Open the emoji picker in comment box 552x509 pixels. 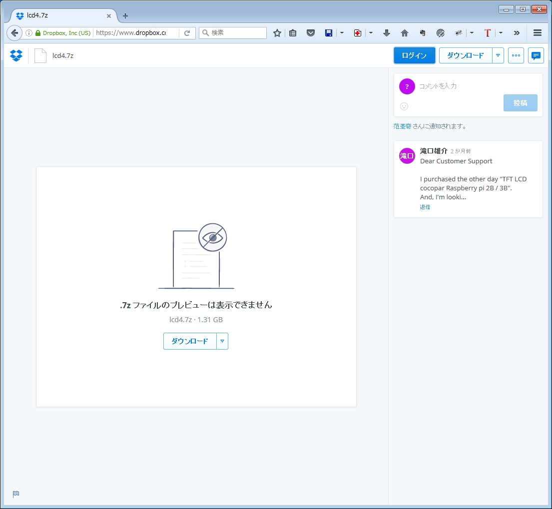404,106
